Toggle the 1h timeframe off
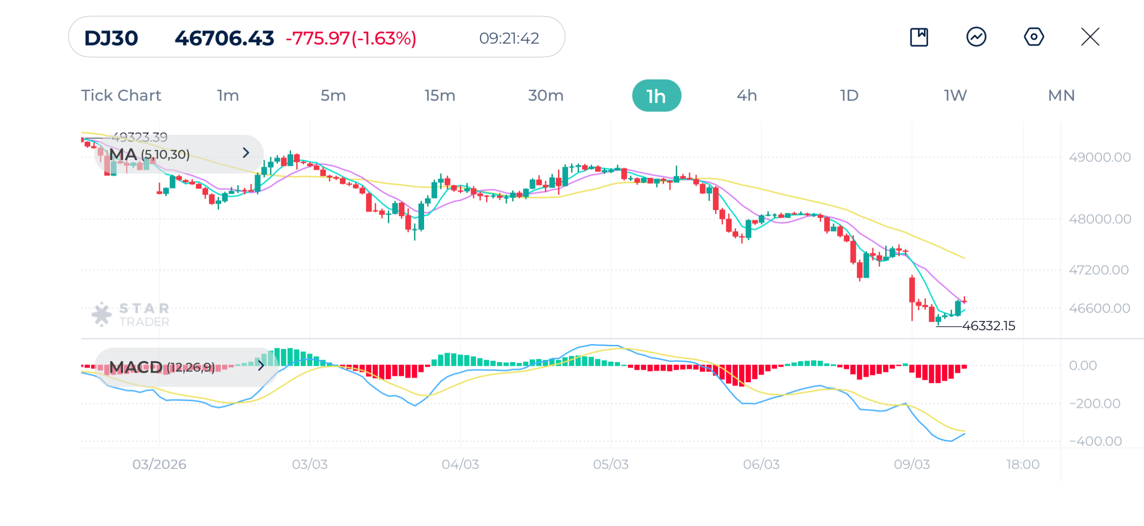 656,95
